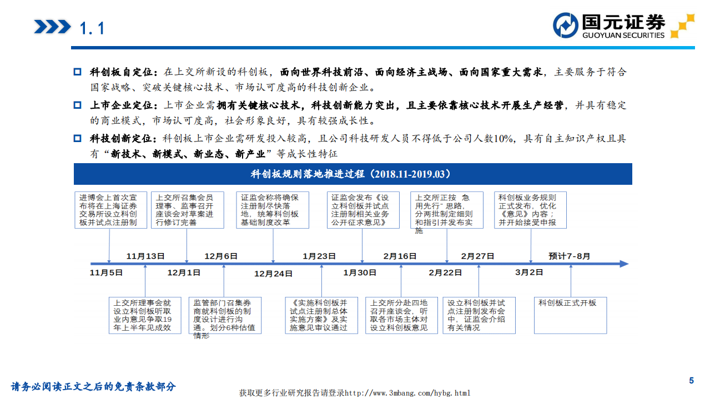Click the arrowhead at the timeline's right end
Viewport: 710px width, 399px height.
[623, 264]
